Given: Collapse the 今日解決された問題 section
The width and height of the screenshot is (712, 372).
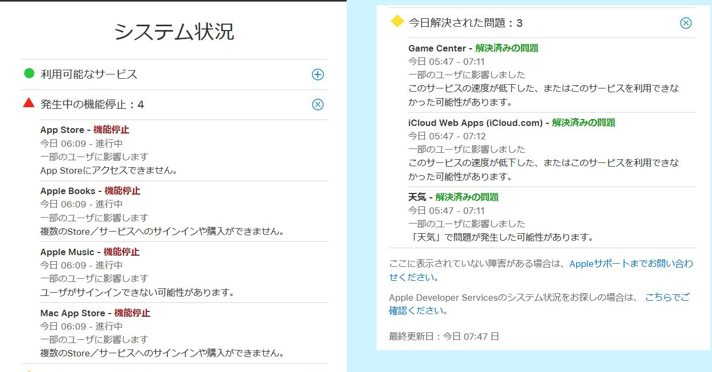Looking at the screenshot, I should [x=686, y=23].
